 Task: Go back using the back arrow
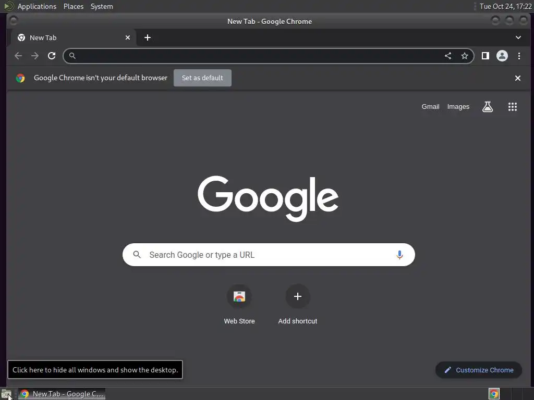click(18, 56)
